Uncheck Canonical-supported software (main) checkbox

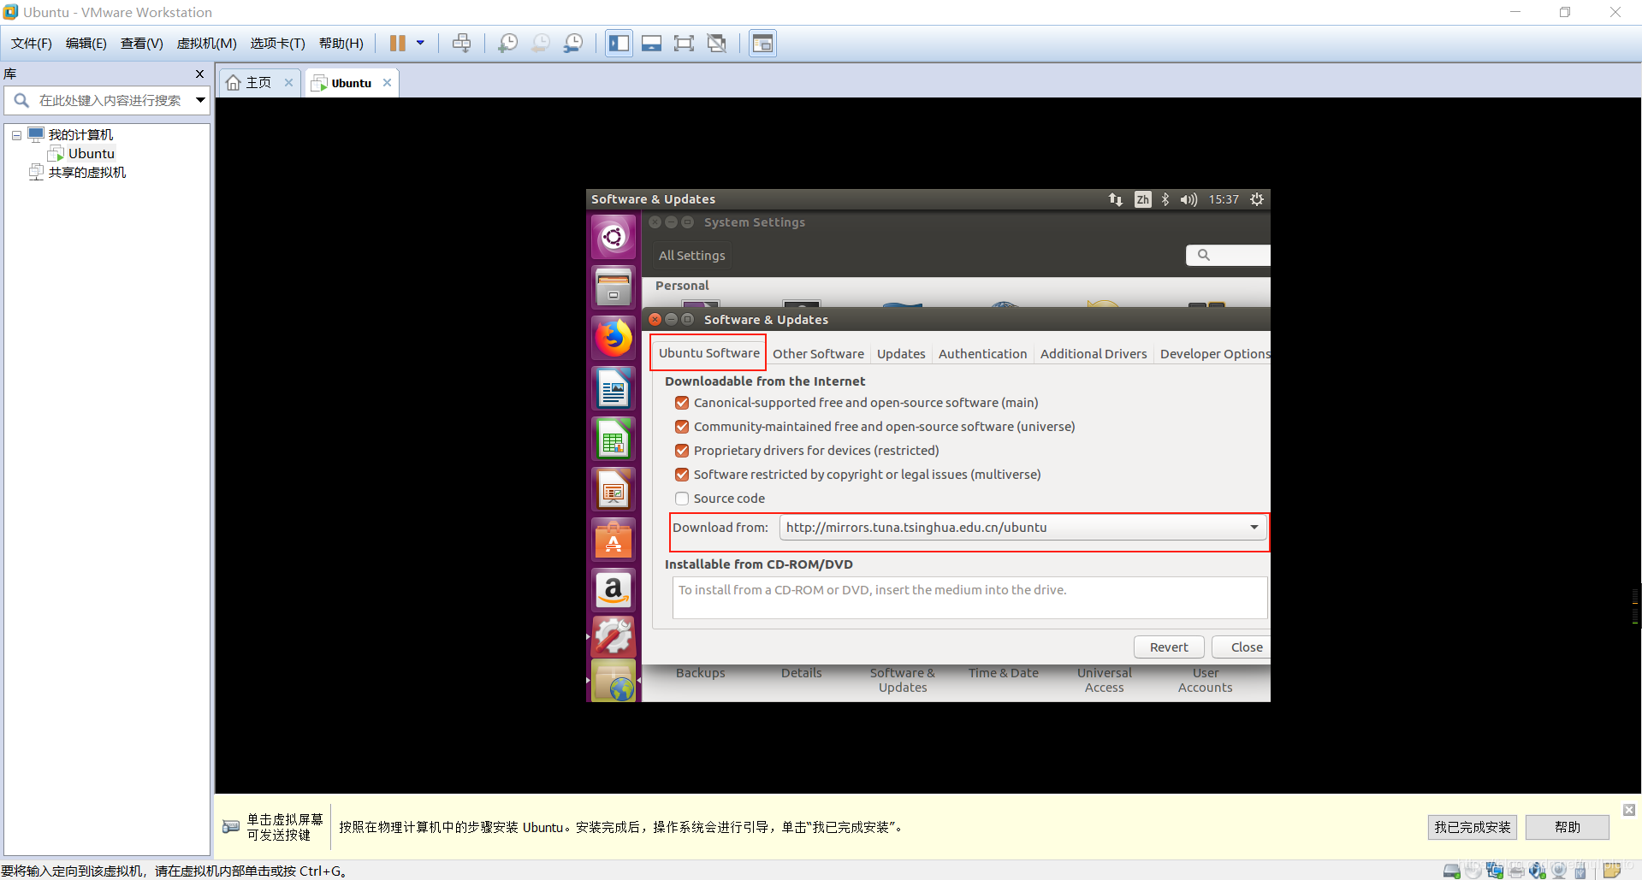[682, 403]
